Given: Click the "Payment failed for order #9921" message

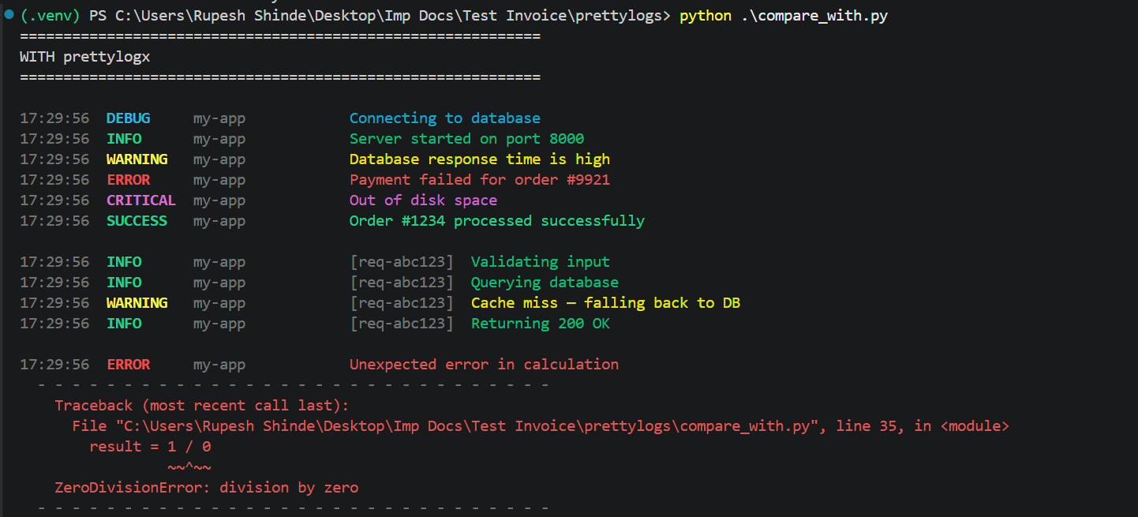Looking at the screenshot, I should pos(480,180).
